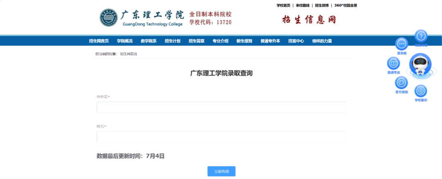
Task: Go to the 招生计划 navigation item
Action: pyautogui.click(x=173, y=41)
